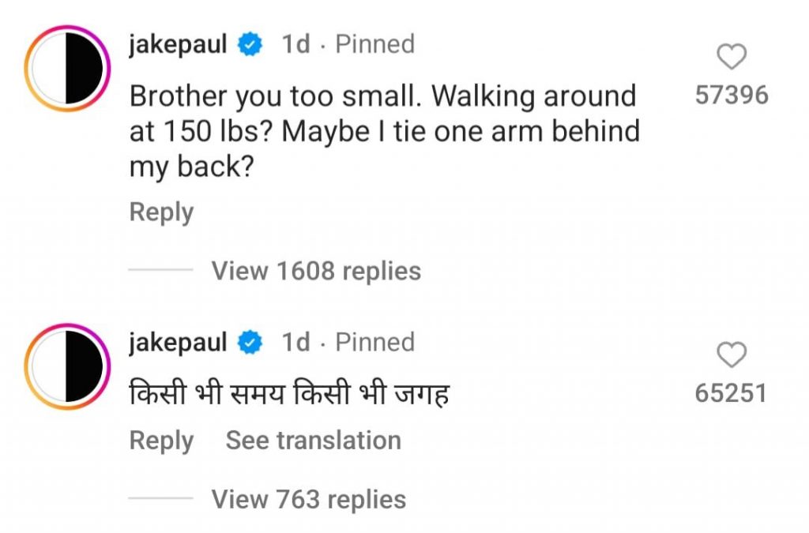Screen dimensions: 809x533
Task: Click the verified badge on the second pinned comment
Action: (248, 342)
